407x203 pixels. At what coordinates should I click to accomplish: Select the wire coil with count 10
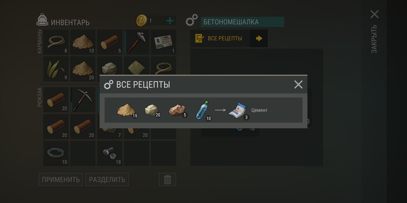pos(56,153)
